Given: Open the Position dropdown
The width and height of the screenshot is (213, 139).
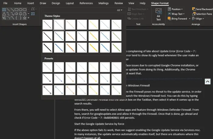Looking at the screenshot, I should [175, 9].
